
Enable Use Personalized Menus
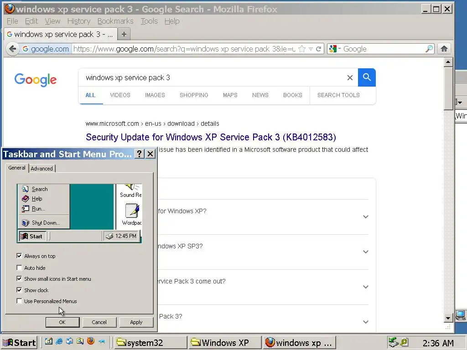point(19,301)
